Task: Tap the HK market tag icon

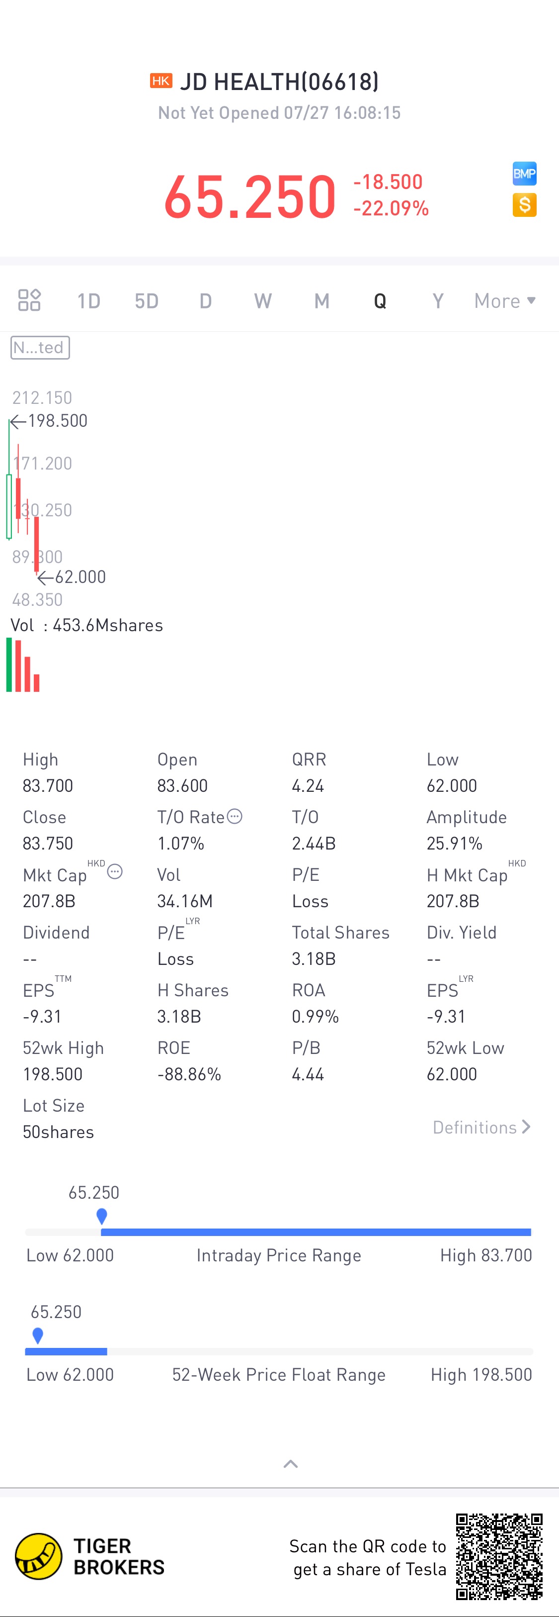Action: coord(160,81)
